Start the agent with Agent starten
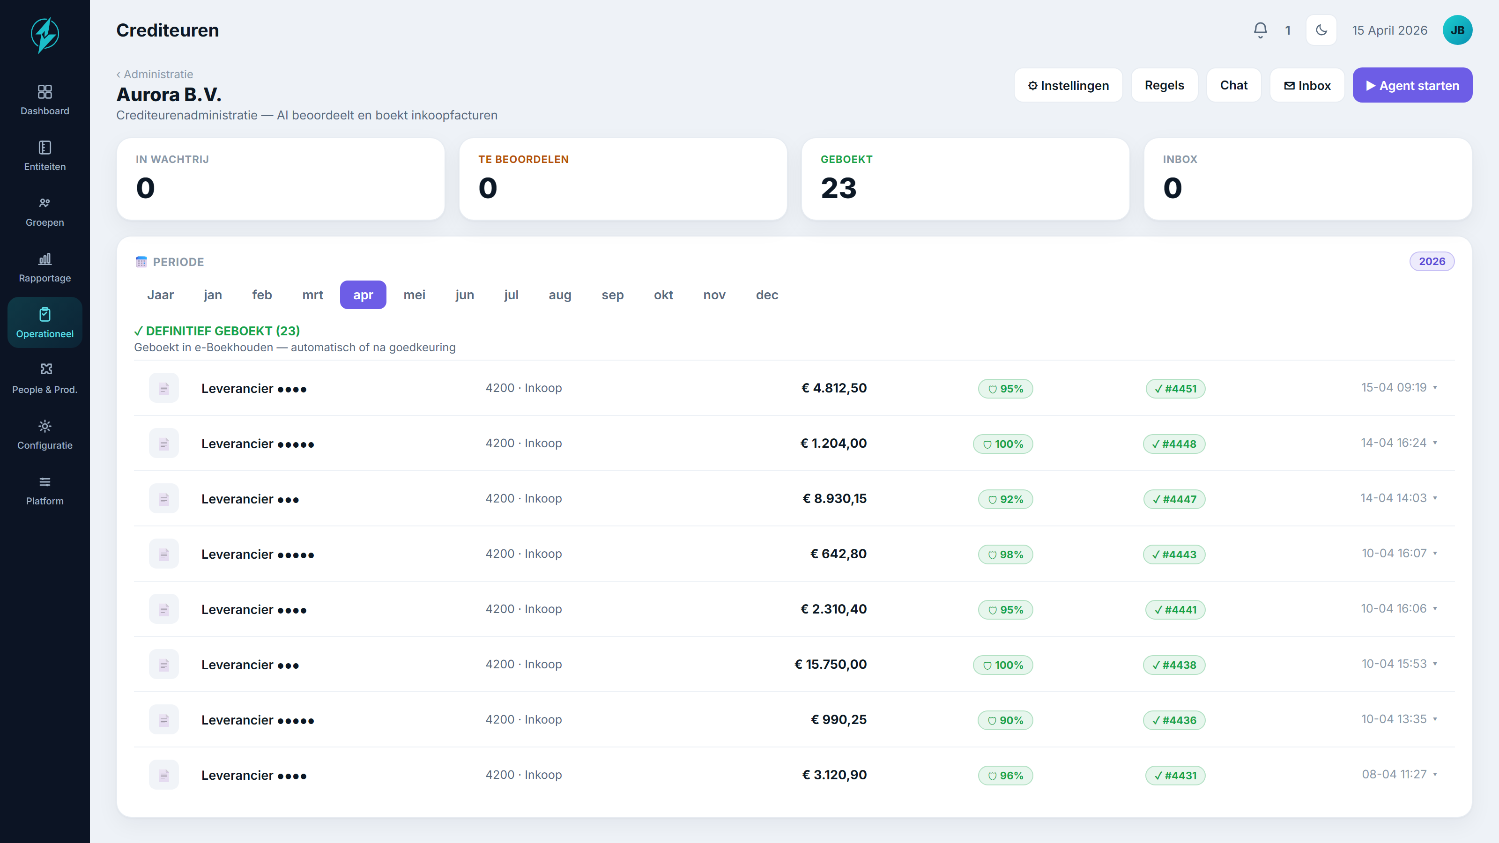The height and width of the screenshot is (843, 1499). pos(1412,86)
